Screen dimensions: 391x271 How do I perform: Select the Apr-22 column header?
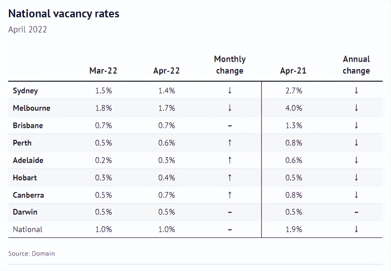166,71
